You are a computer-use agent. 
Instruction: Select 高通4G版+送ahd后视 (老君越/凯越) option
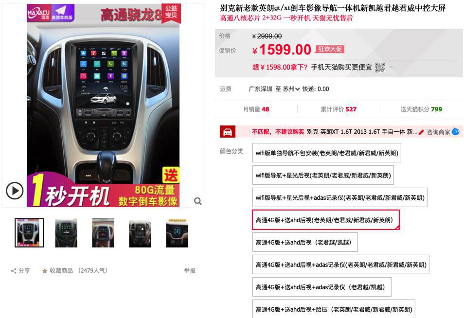pyautogui.click(x=305, y=242)
